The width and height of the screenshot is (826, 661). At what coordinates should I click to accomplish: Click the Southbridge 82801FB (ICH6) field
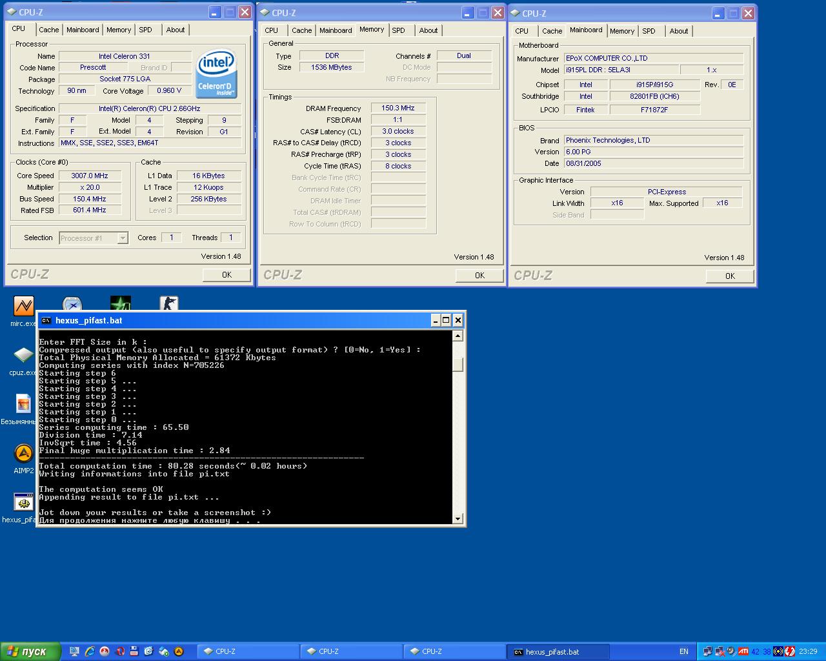click(654, 96)
